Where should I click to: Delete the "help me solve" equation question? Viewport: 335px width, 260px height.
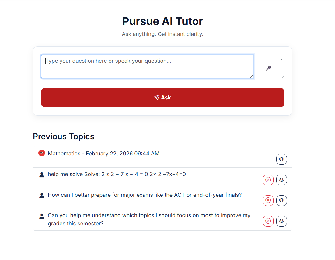268,180
